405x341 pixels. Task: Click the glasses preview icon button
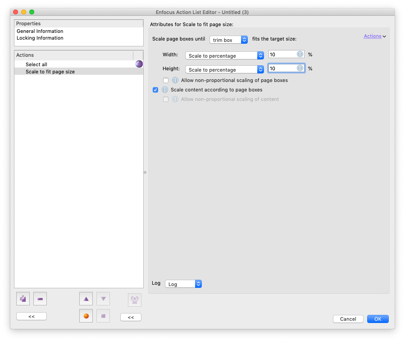(x=135, y=300)
